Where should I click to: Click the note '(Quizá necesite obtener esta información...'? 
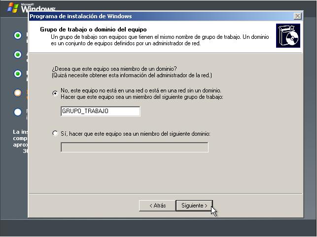click(x=132, y=75)
